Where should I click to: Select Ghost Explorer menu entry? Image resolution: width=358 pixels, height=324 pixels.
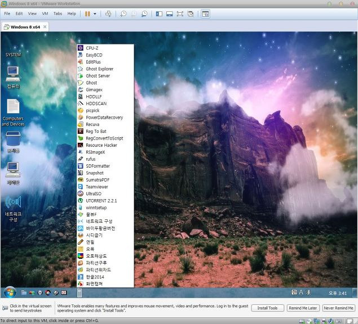105,69
